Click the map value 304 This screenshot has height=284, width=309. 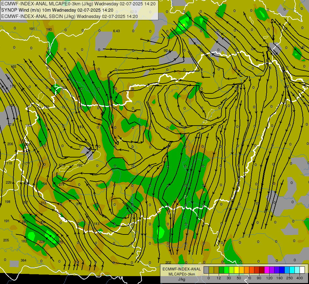click(43, 222)
